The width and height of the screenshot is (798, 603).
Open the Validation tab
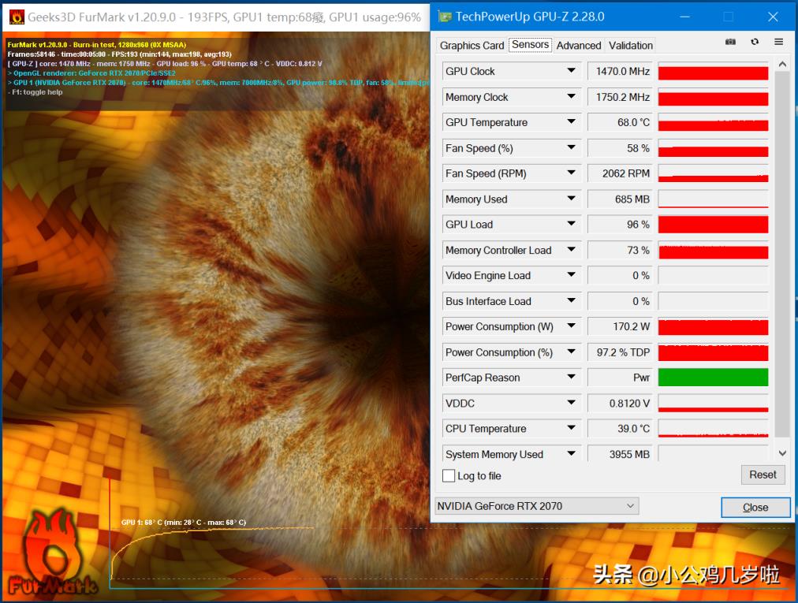[x=631, y=45]
